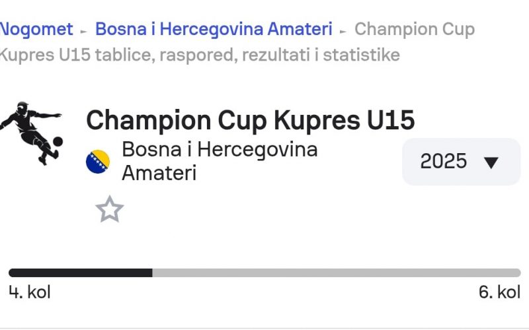
Task: Click the grey Champion Cup breadcrumb text
Action: [x=415, y=29]
